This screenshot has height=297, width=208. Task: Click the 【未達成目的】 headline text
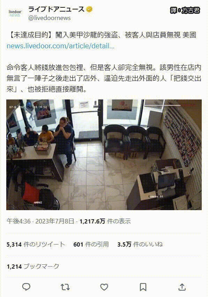tap(30, 35)
